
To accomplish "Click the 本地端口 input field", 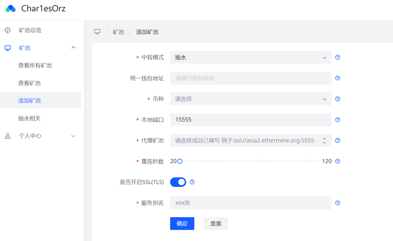I will click(251, 119).
